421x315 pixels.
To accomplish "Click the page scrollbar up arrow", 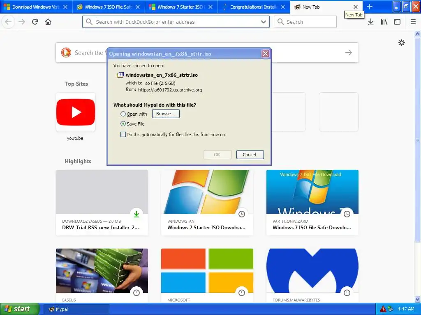I will [x=417, y=34].
